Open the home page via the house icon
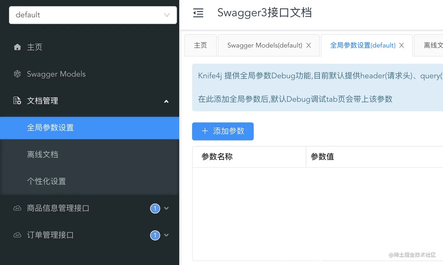The width and height of the screenshot is (443, 265). pos(18,47)
